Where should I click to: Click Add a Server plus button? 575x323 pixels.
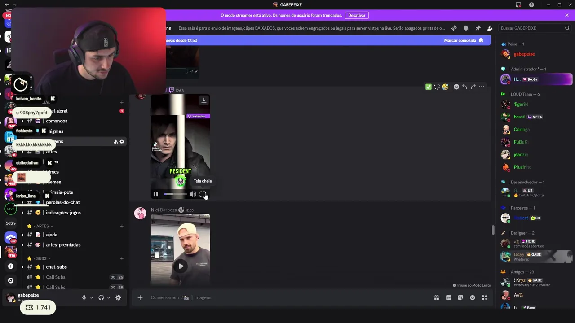click(x=11, y=266)
